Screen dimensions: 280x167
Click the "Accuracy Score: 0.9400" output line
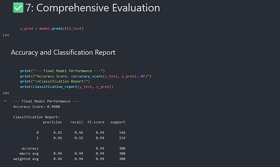point(36,107)
